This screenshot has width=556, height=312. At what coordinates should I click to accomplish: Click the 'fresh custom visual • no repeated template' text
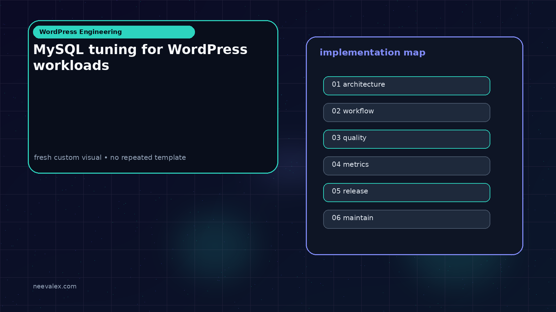coord(110,157)
